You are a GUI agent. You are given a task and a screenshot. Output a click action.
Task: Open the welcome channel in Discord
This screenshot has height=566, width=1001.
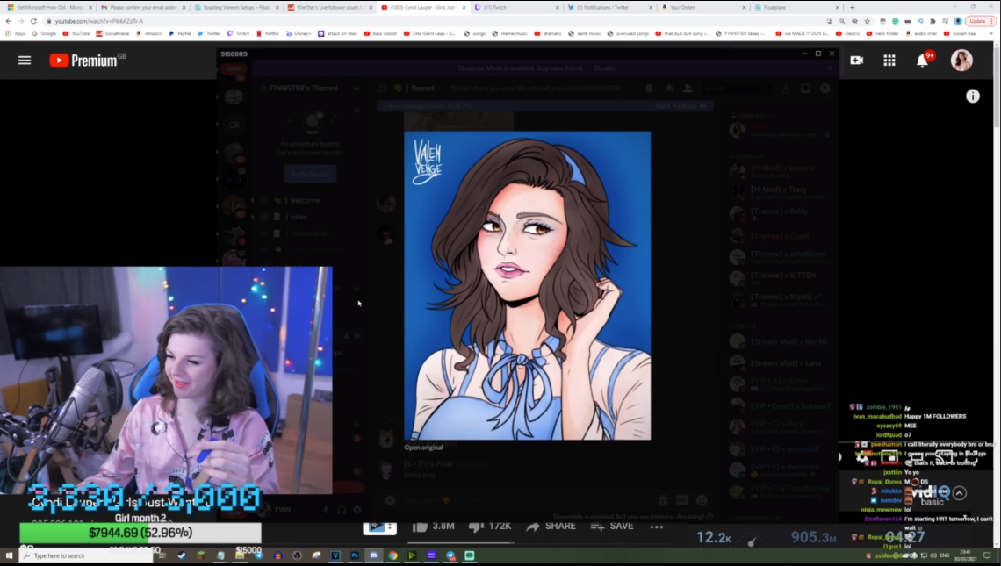pos(304,200)
